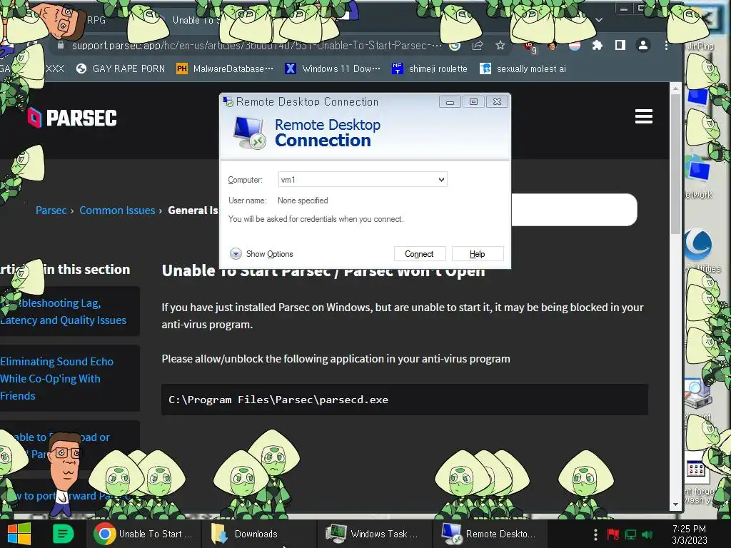Show hidden tray icons via the dots
Screen dimensions: 731x548
[595, 534]
